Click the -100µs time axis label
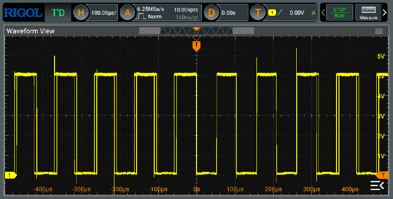 point(158,189)
